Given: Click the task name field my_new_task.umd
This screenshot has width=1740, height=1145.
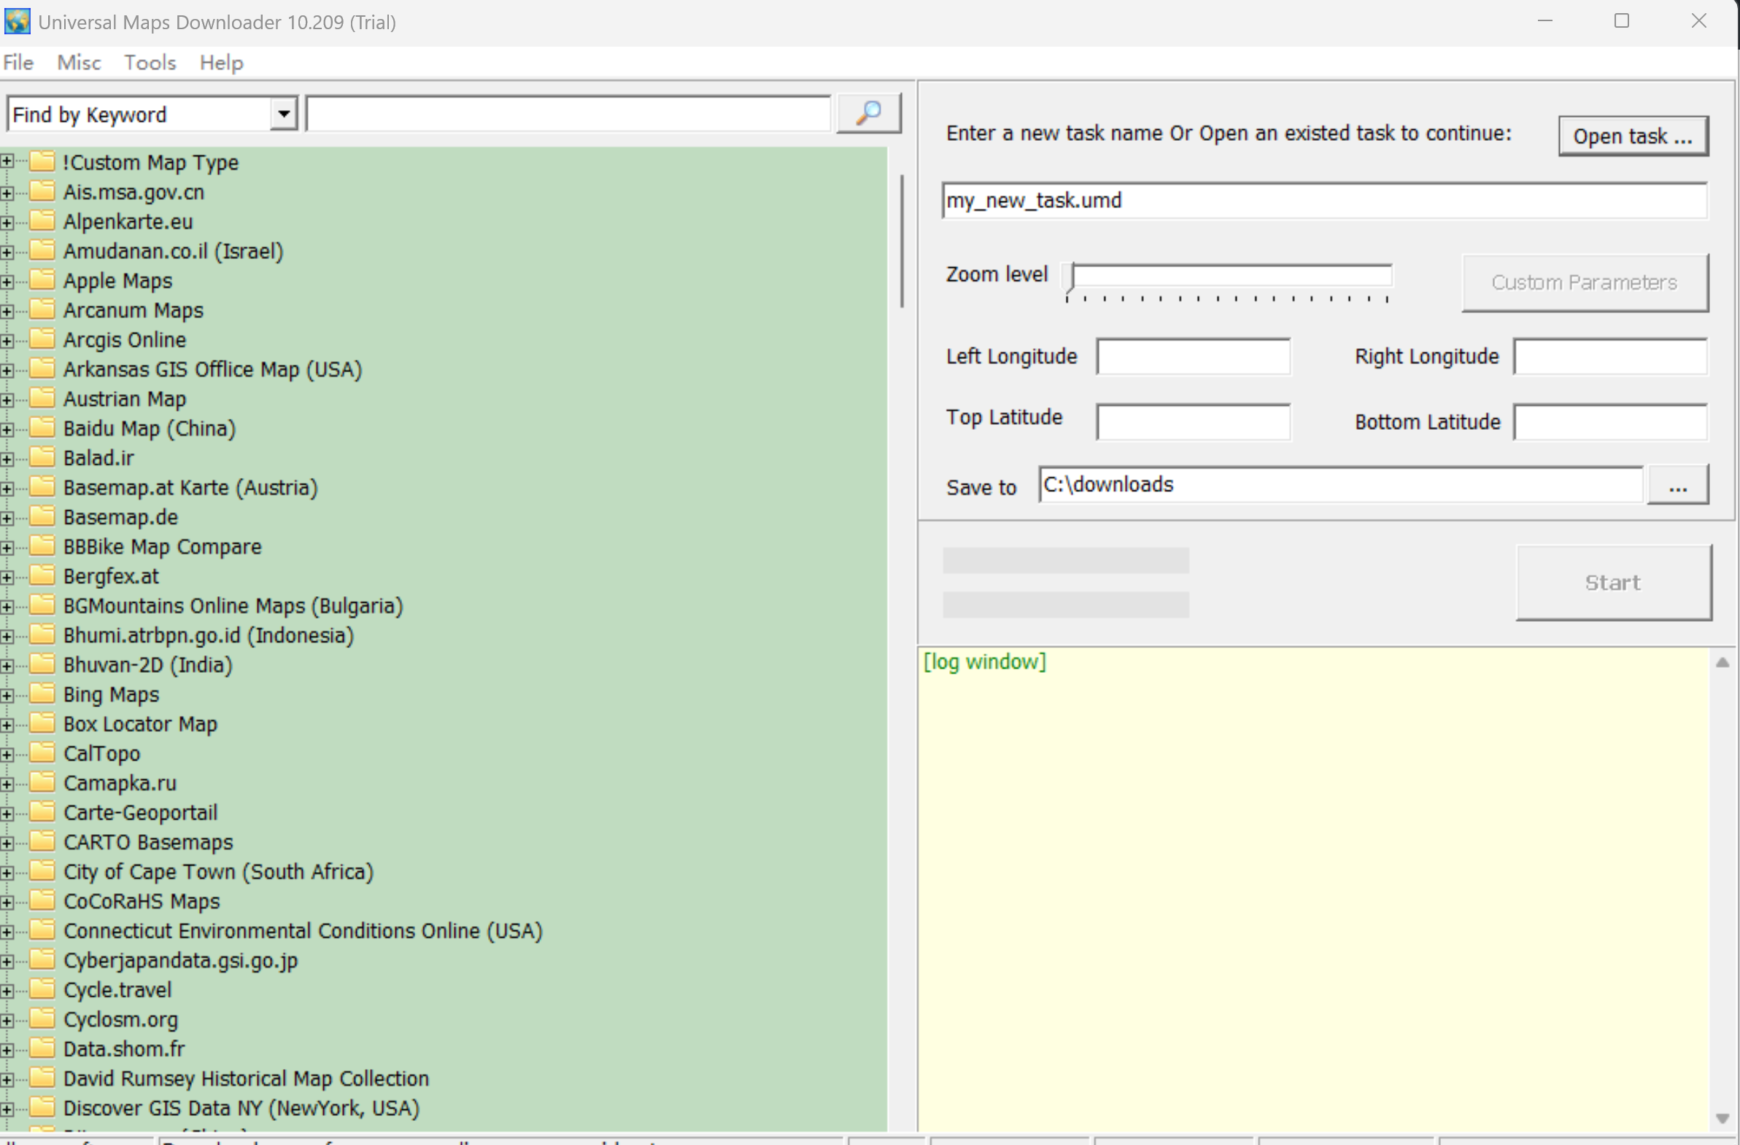Looking at the screenshot, I should coord(1324,201).
